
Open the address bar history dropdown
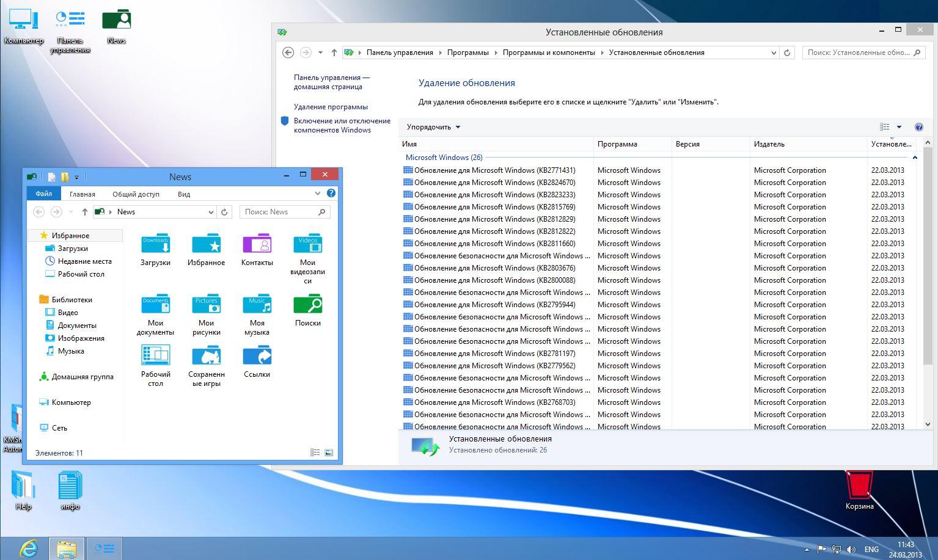coord(774,53)
